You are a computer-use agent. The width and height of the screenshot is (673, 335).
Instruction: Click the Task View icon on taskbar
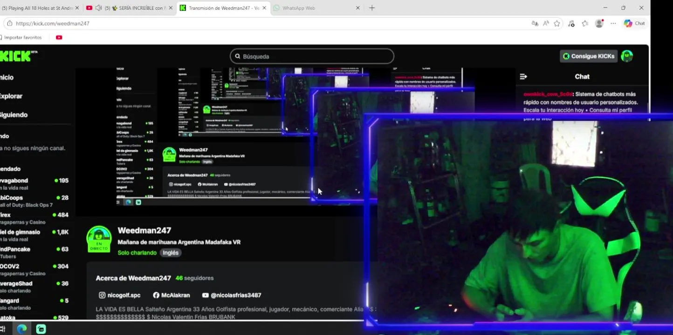[2, 328]
